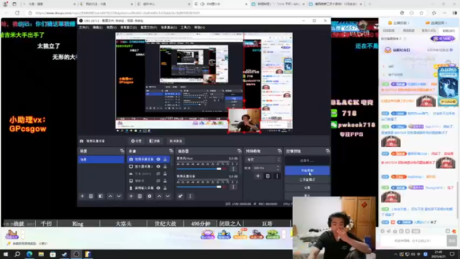Remove the selected scene with trash icon
This screenshot has height=259, width=460.
click(x=91, y=196)
